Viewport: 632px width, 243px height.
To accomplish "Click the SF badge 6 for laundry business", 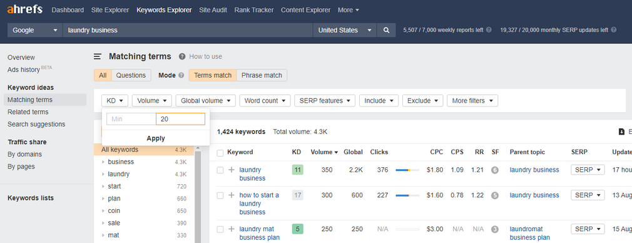I will 495,170.
